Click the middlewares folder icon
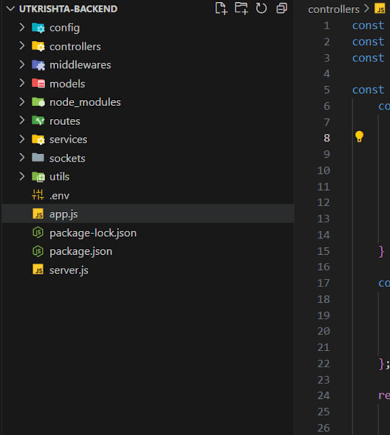390x435 pixels. pyautogui.click(x=38, y=65)
